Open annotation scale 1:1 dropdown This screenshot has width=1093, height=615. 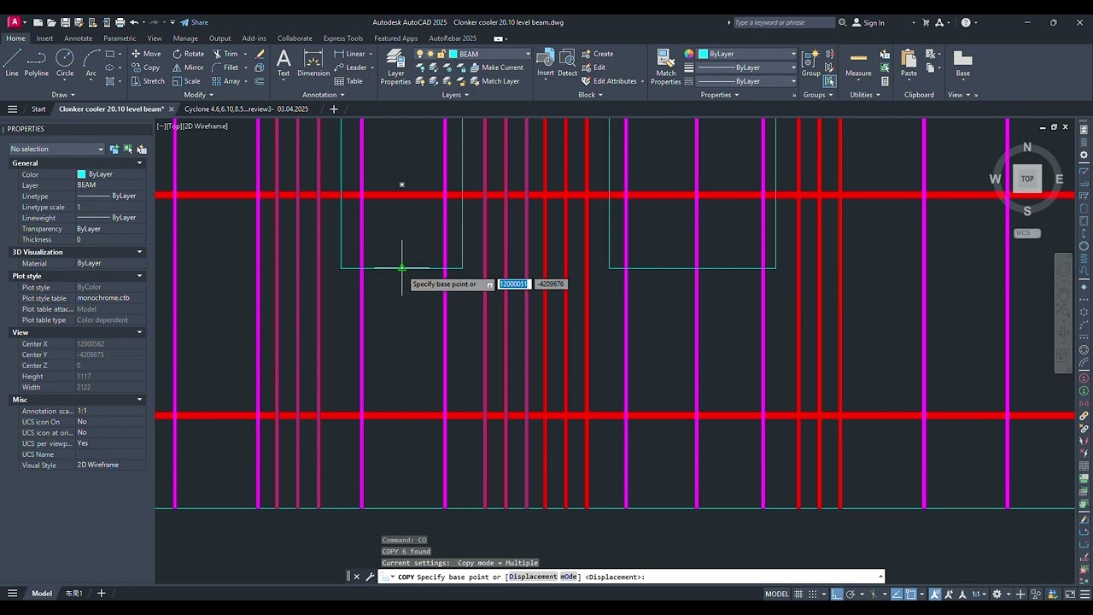pos(978,594)
